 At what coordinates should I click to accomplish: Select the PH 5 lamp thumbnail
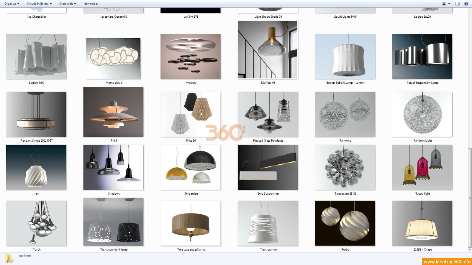click(x=114, y=112)
